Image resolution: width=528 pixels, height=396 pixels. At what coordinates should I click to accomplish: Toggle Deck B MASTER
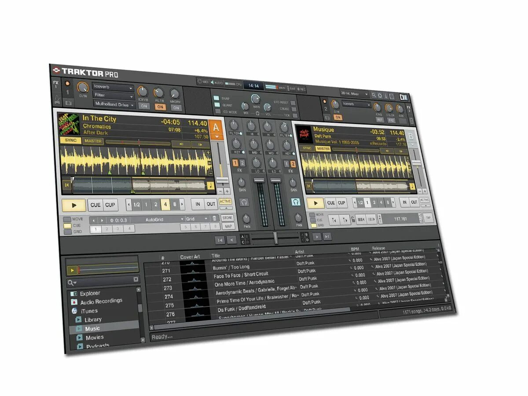323,149
